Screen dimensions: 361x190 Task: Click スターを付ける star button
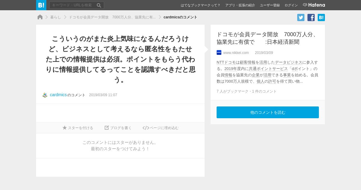click(x=78, y=128)
